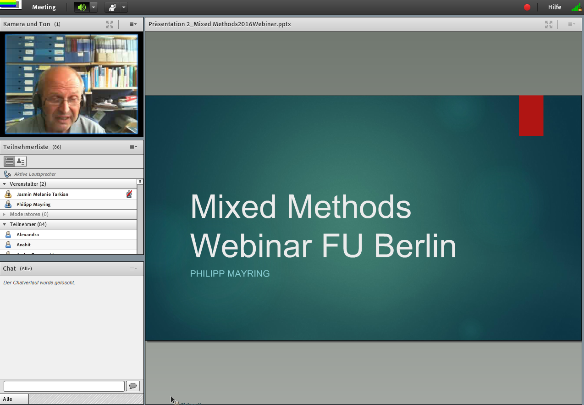Screen dimensions: 584x405
Task: Switch to attendee status view
Action: click(21, 161)
